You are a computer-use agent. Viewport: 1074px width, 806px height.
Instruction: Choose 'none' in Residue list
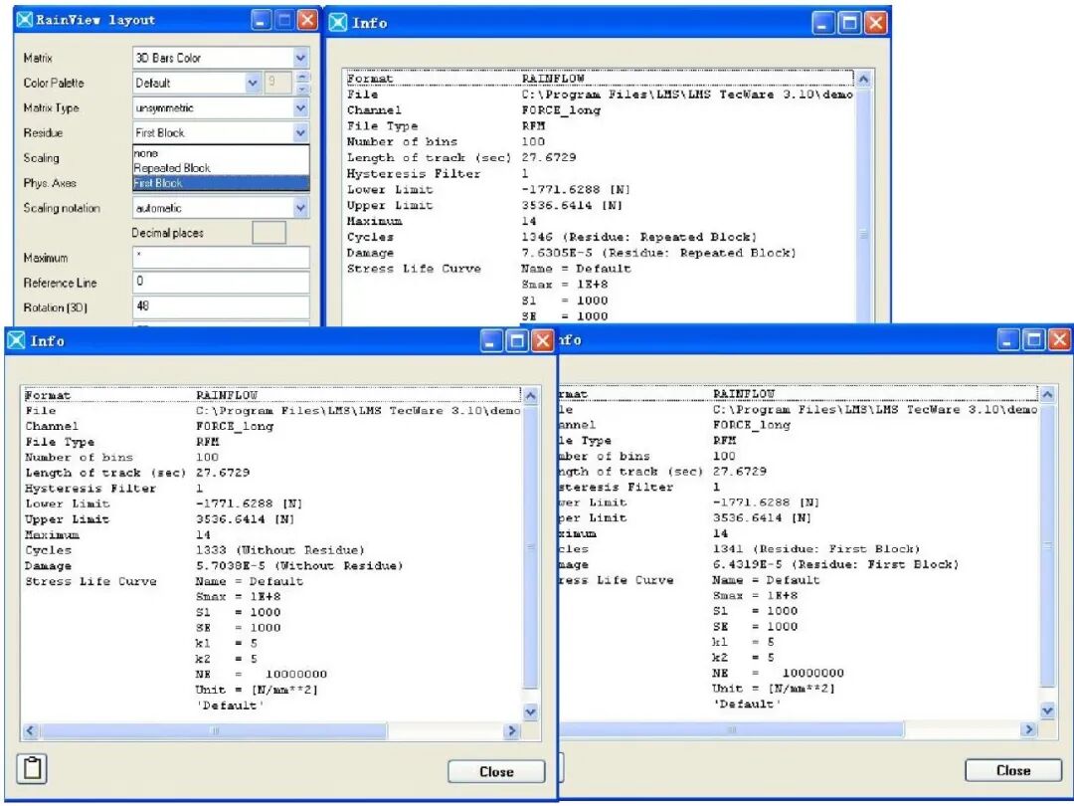click(221, 153)
